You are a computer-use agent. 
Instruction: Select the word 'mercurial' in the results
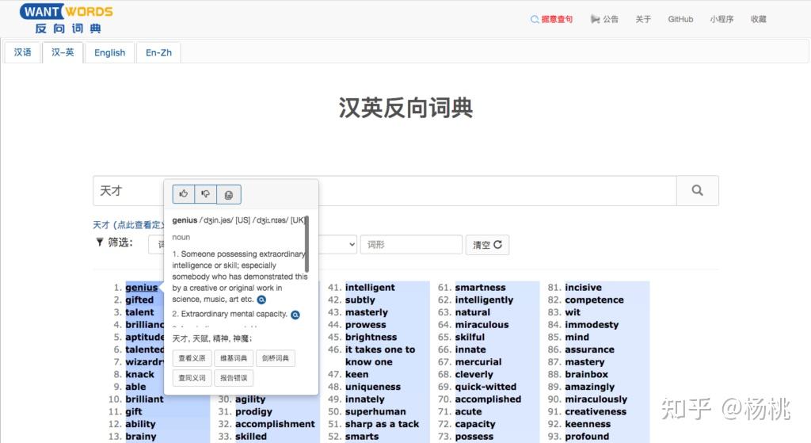[x=478, y=361]
